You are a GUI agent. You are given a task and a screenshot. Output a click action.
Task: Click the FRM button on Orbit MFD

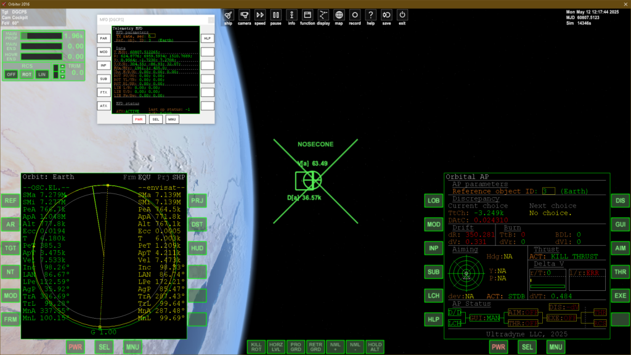point(10,319)
